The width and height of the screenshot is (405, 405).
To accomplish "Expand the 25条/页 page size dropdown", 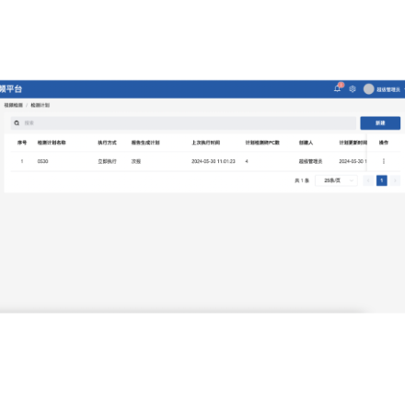I will pyautogui.click(x=336, y=180).
